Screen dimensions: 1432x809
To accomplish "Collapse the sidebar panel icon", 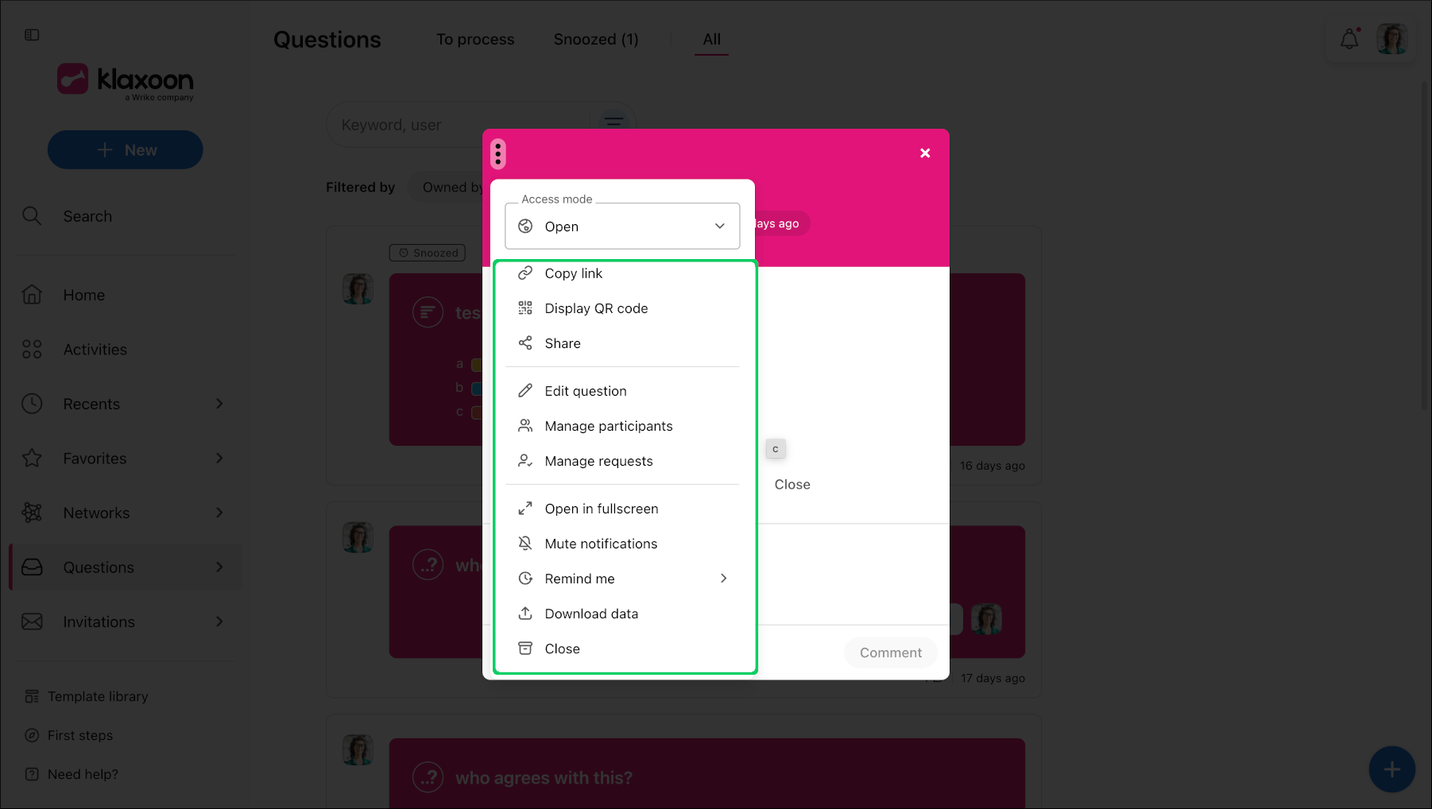I will tap(32, 35).
